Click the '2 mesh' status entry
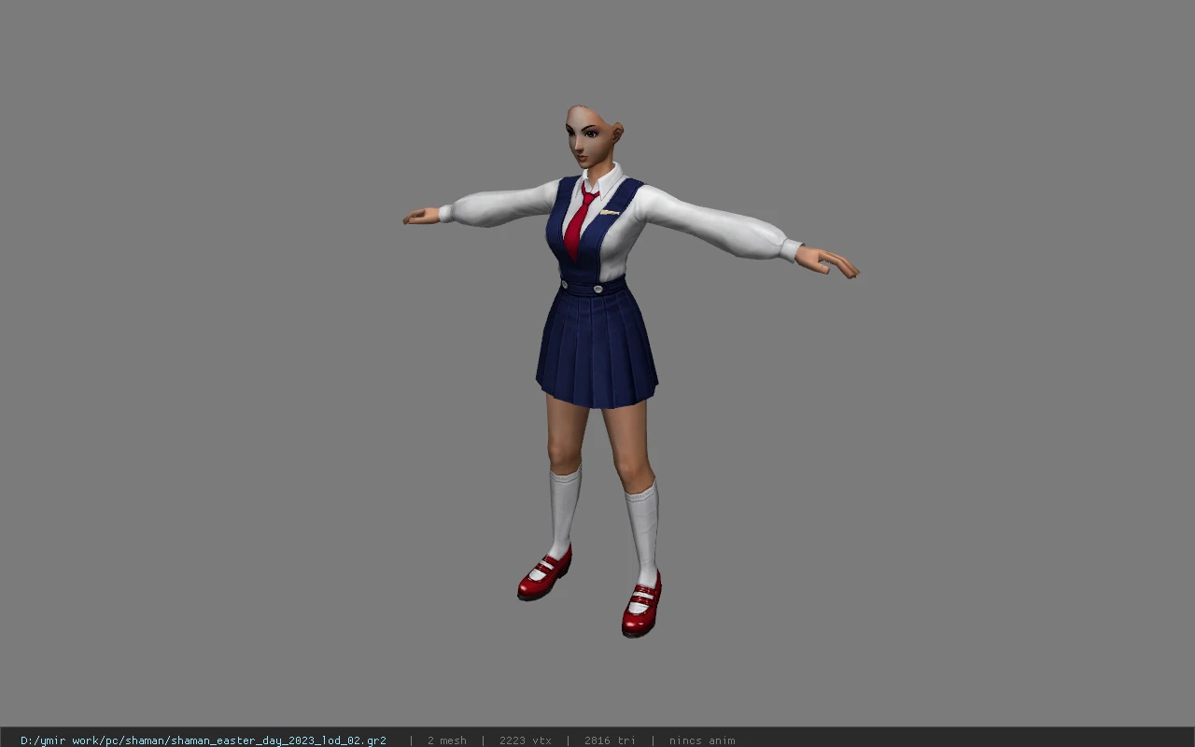Viewport: 1195px width, 747px height. pos(447,740)
